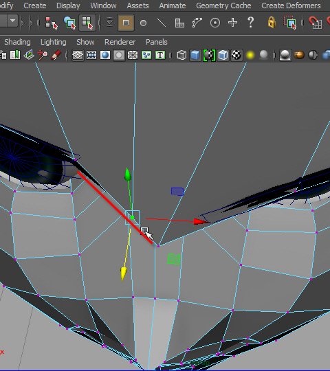
Task: Select by hierarchy and combinations icon
Action: click(x=52, y=23)
